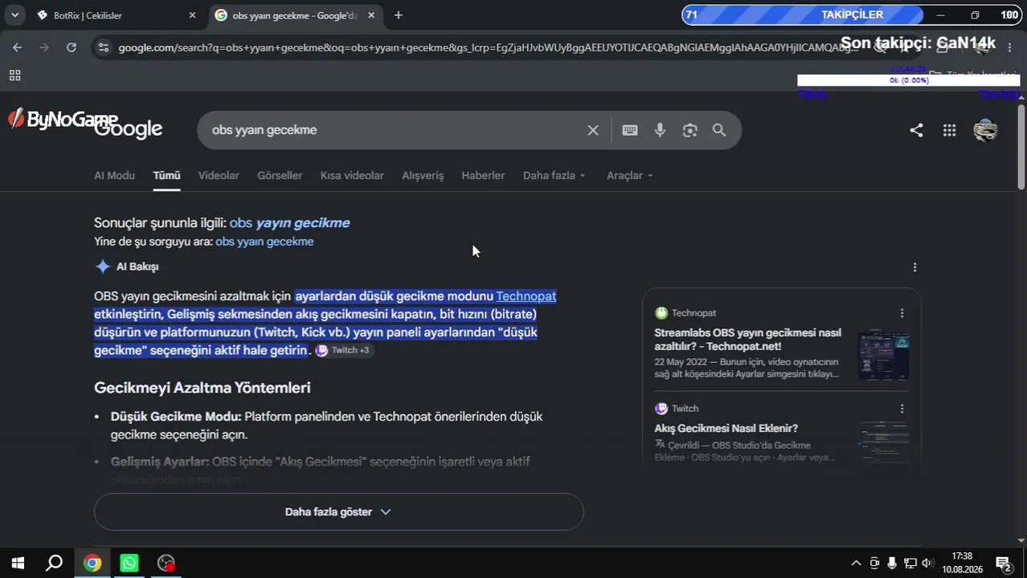
Task: Share the search results page
Action: pos(916,130)
